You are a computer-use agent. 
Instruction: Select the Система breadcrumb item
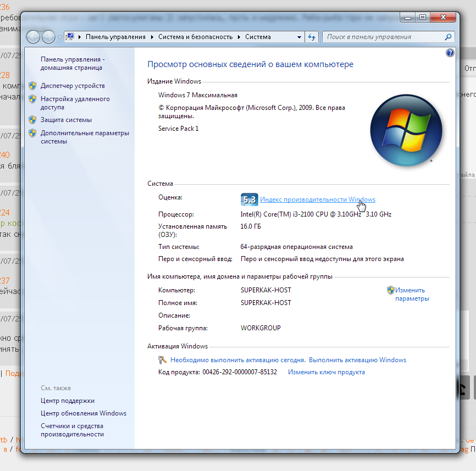[258, 37]
